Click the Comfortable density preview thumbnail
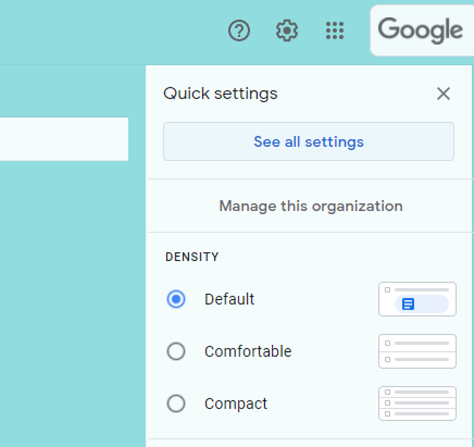This screenshot has width=474, height=447. [x=417, y=351]
